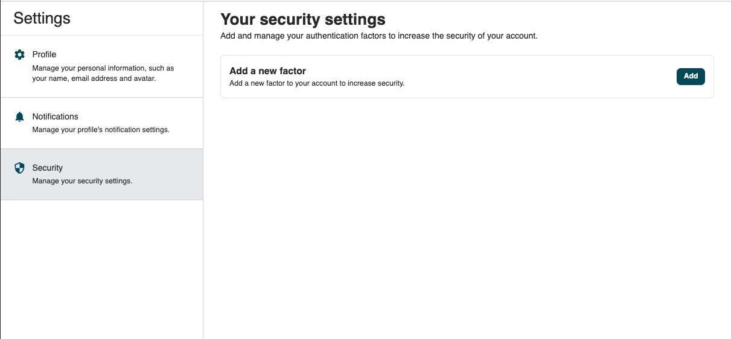Click the Profile description about personal information
The image size is (731, 339).
[103, 68]
